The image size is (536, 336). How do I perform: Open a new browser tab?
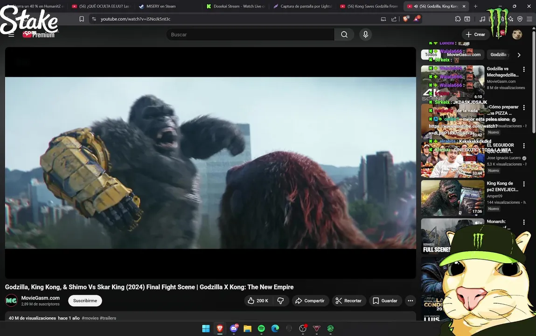[475, 6]
